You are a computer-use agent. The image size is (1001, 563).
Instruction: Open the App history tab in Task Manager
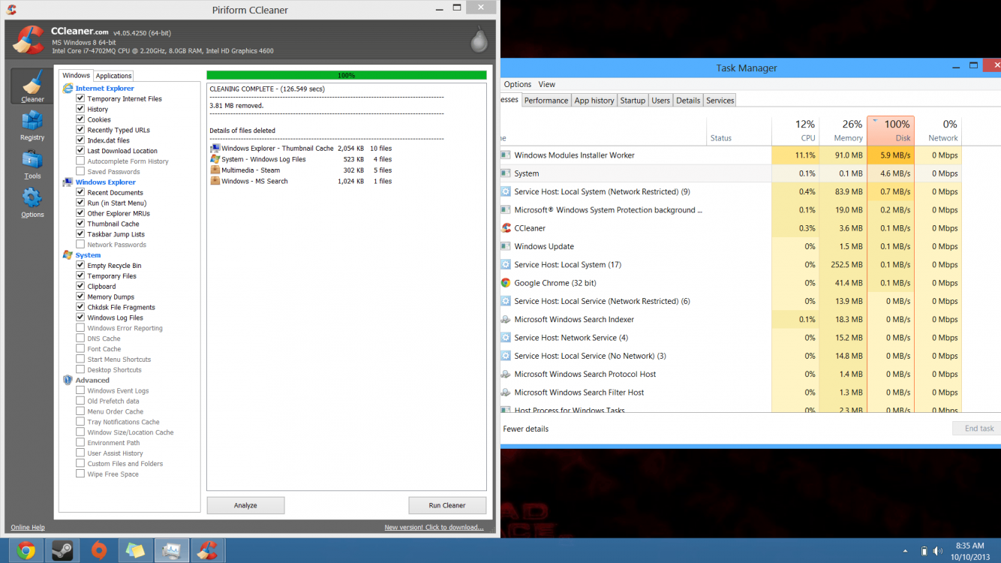coord(594,101)
